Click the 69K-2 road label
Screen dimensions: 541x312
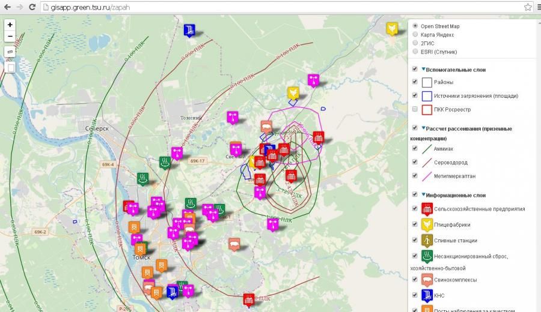40,232
